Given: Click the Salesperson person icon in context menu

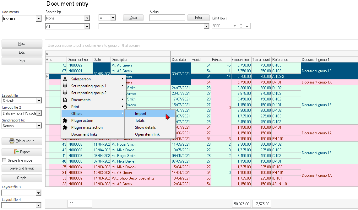Looking at the screenshot, I should (x=65, y=79).
